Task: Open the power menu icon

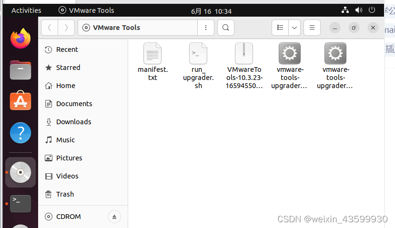Action: tap(372, 10)
